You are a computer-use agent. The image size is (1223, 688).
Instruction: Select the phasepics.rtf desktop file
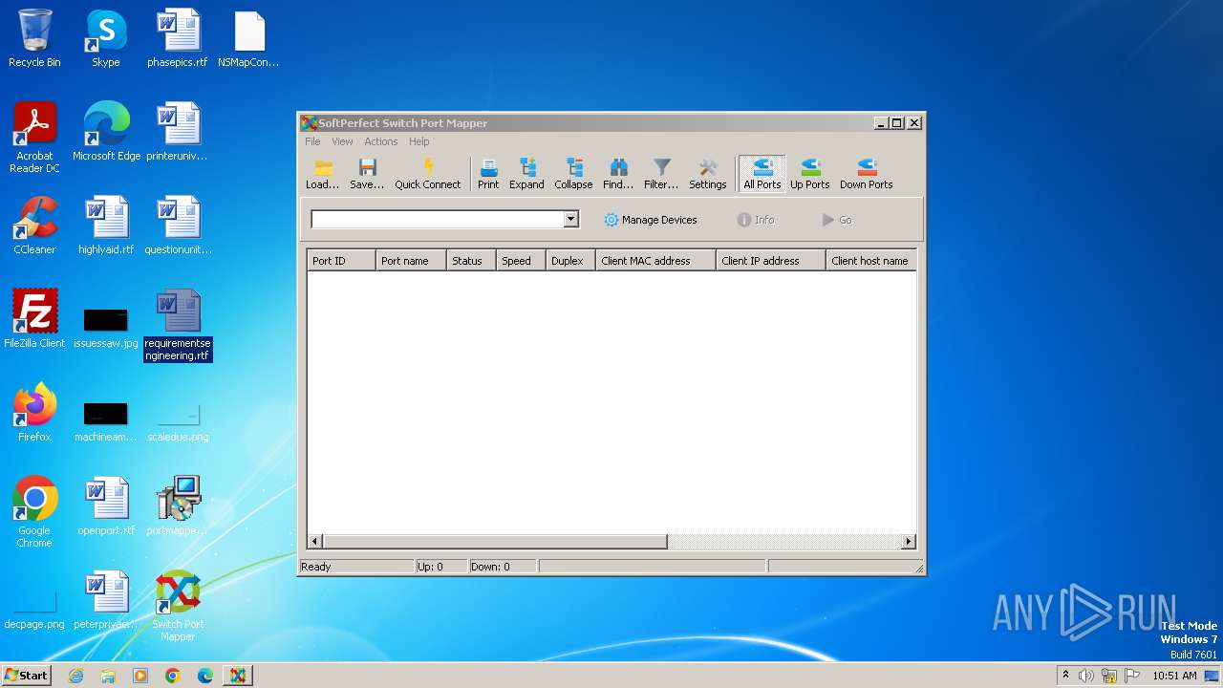178,38
